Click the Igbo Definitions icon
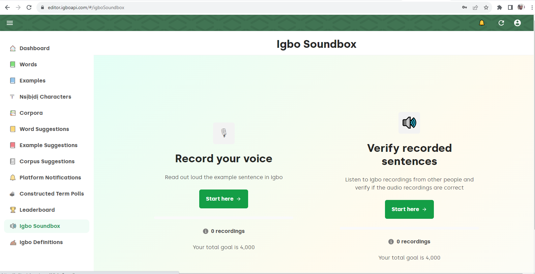Screen dimensions: 535x274 [x=13, y=242]
